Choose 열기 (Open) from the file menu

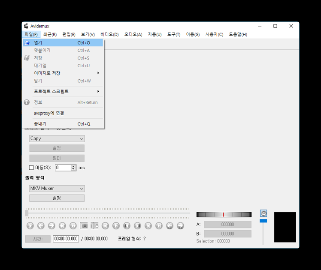pos(63,43)
